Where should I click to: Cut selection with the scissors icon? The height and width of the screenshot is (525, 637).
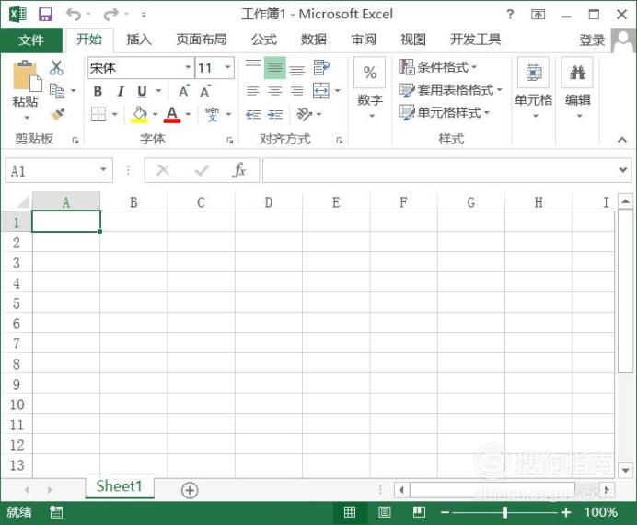pyautogui.click(x=56, y=68)
